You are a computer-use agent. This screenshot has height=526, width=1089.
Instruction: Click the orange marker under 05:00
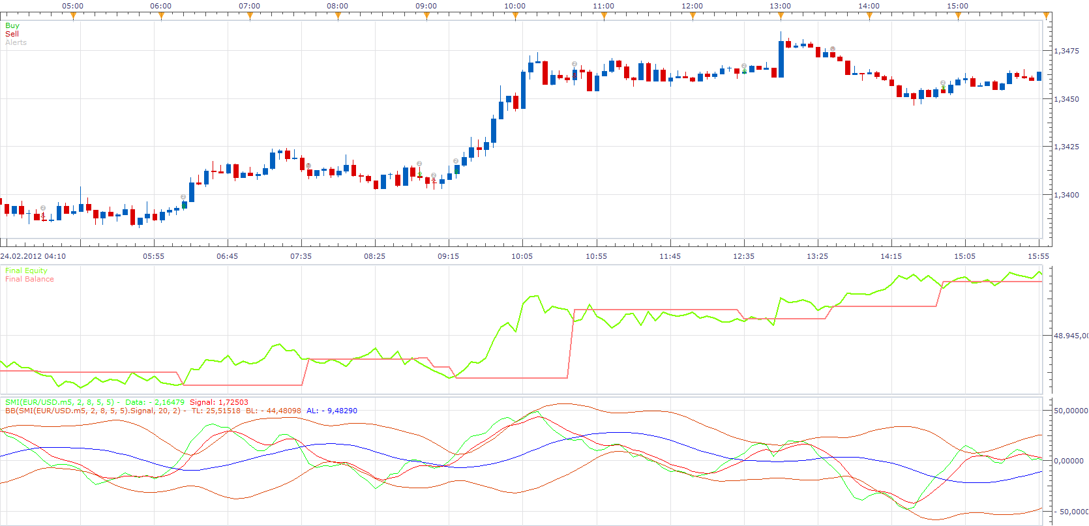(x=73, y=16)
